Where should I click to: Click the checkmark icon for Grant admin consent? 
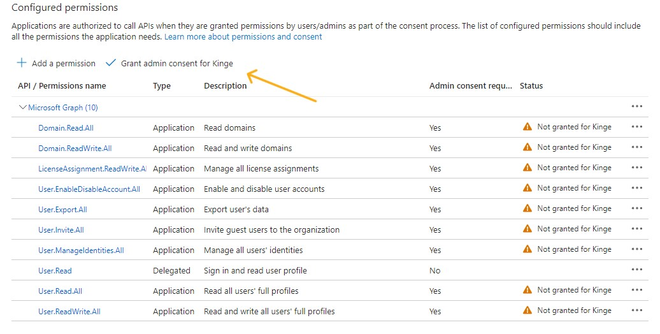pyautogui.click(x=111, y=63)
